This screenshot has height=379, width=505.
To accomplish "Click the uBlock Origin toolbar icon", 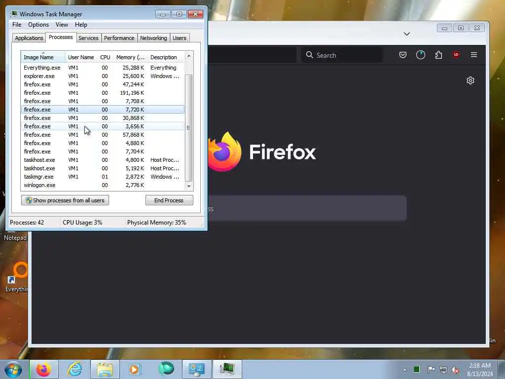I will click(x=456, y=55).
